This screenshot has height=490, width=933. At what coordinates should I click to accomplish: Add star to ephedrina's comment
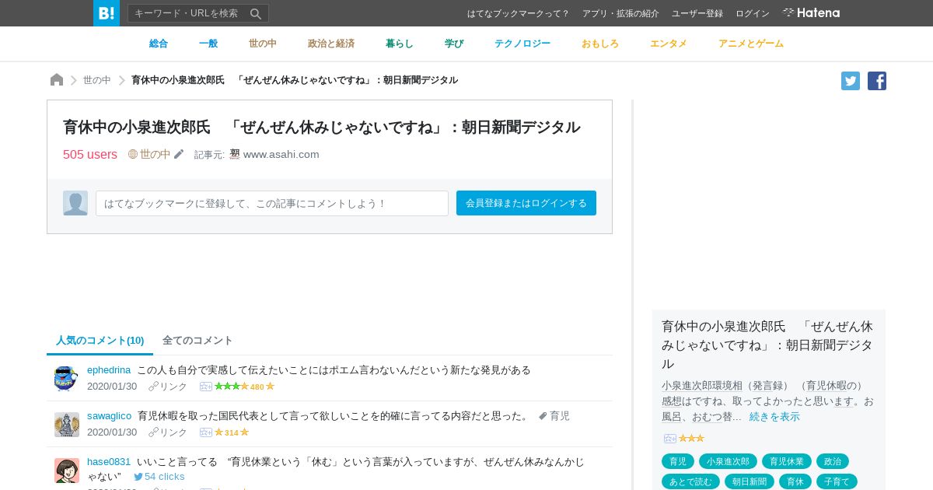pyautogui.click(x=206, y=387)
